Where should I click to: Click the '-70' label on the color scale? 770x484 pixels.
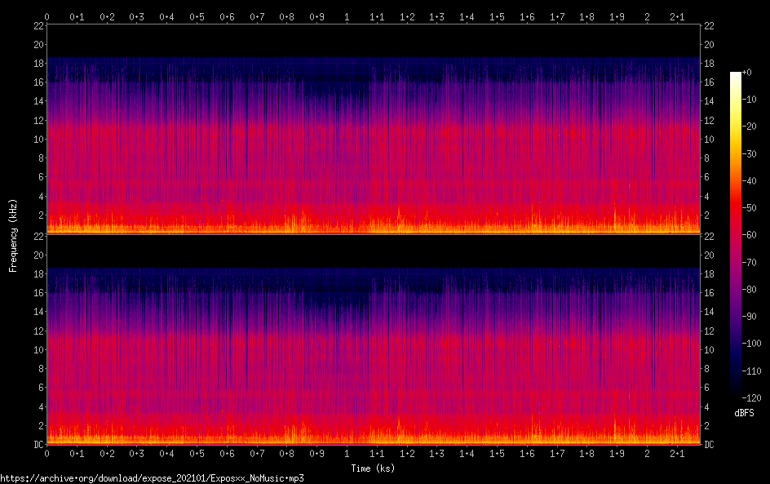[750, 262]
